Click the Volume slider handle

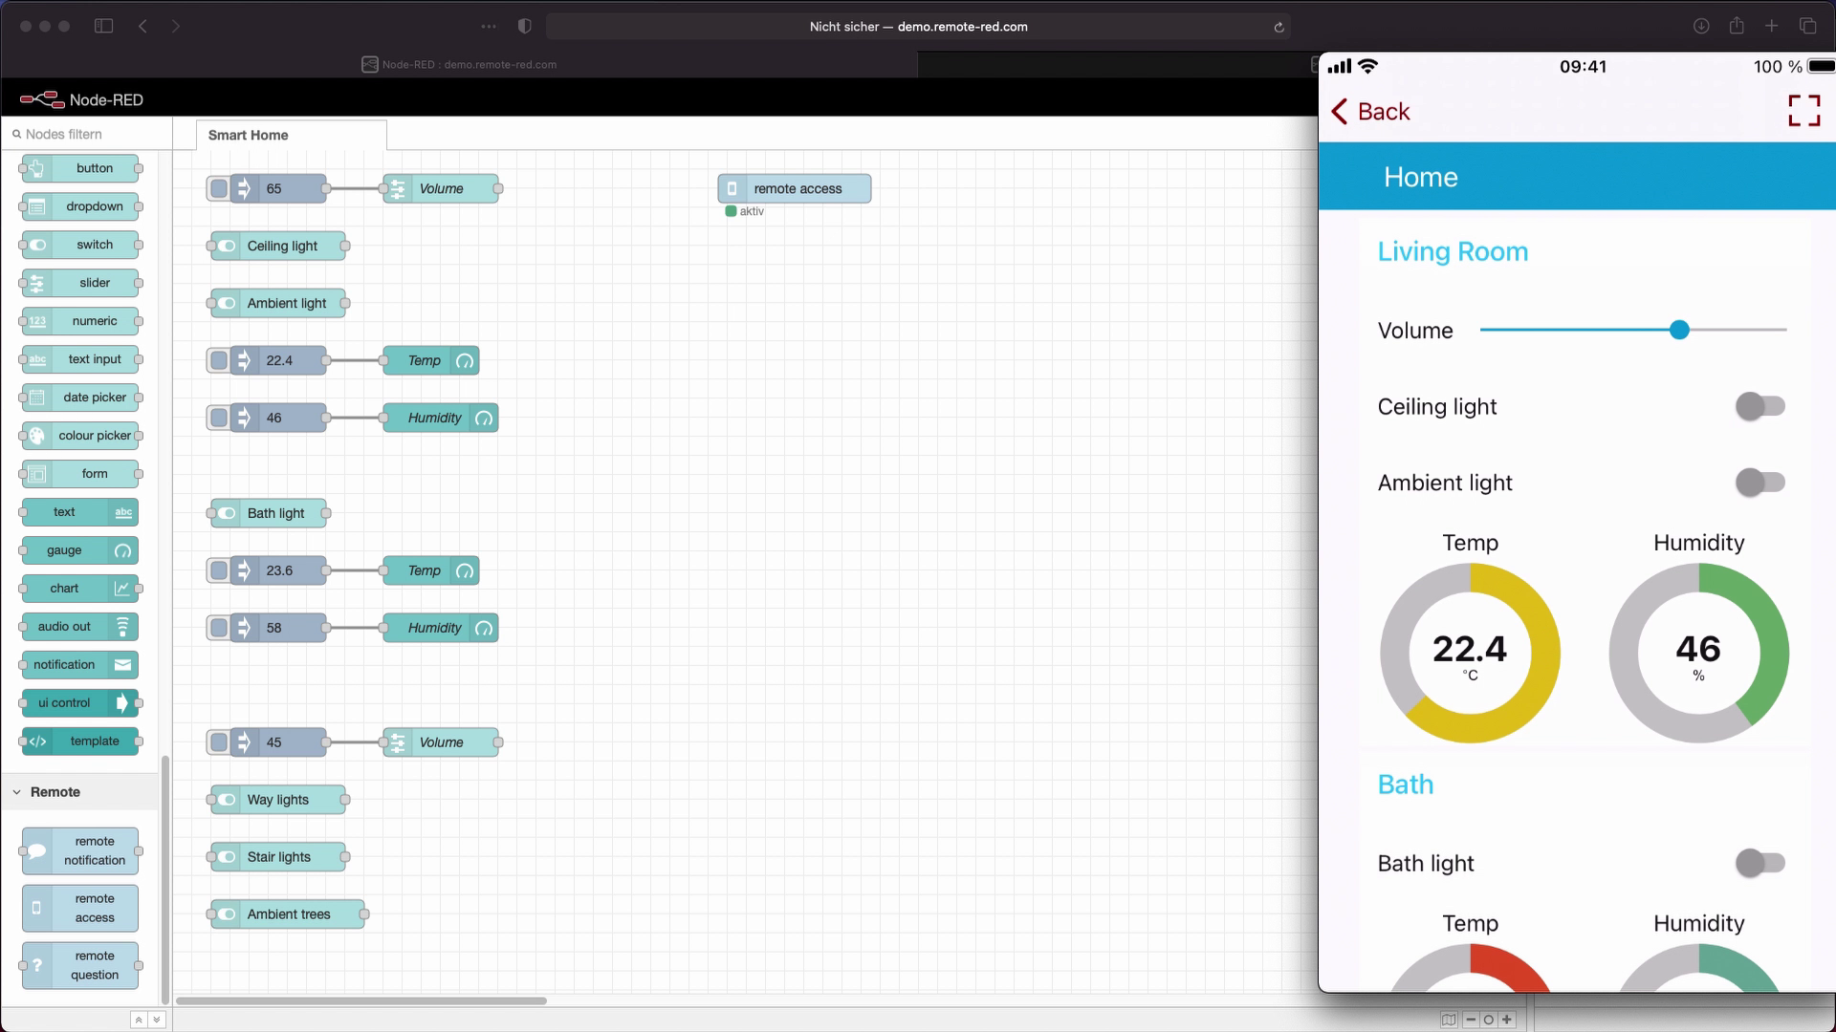pyautogui.click(x=1679, y=330)
